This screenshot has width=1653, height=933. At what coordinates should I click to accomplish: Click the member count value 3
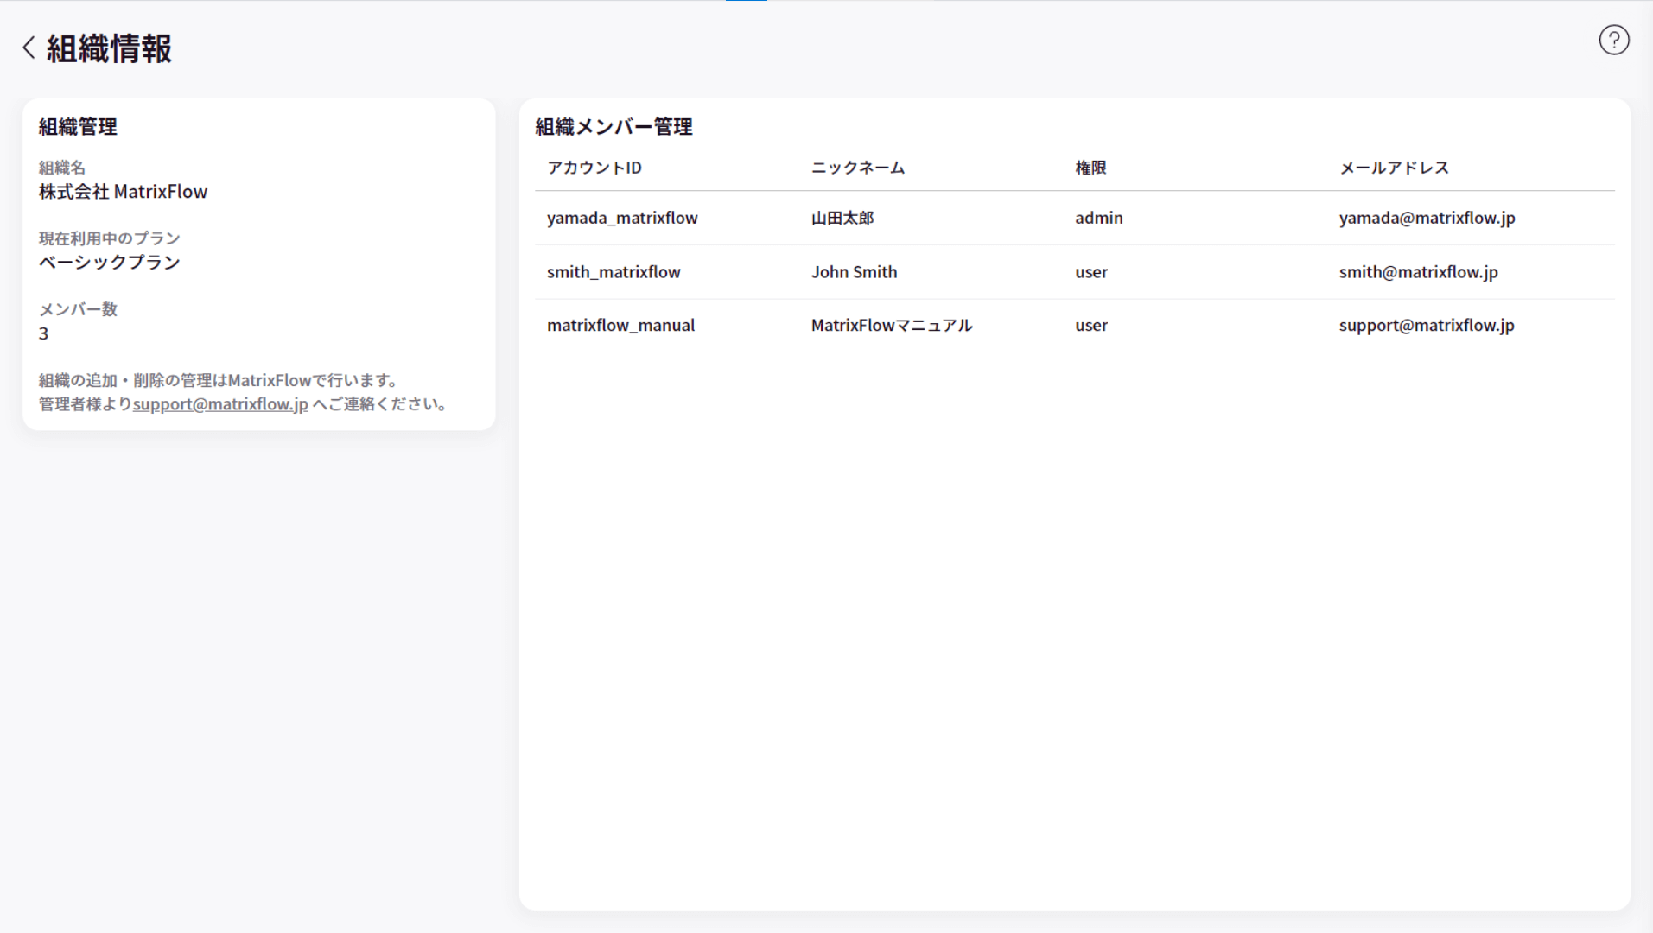pos(44,333)
